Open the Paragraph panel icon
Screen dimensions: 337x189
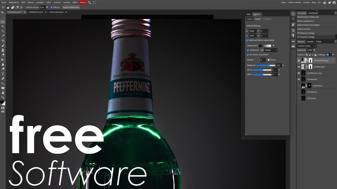click(x=293, y=35)
